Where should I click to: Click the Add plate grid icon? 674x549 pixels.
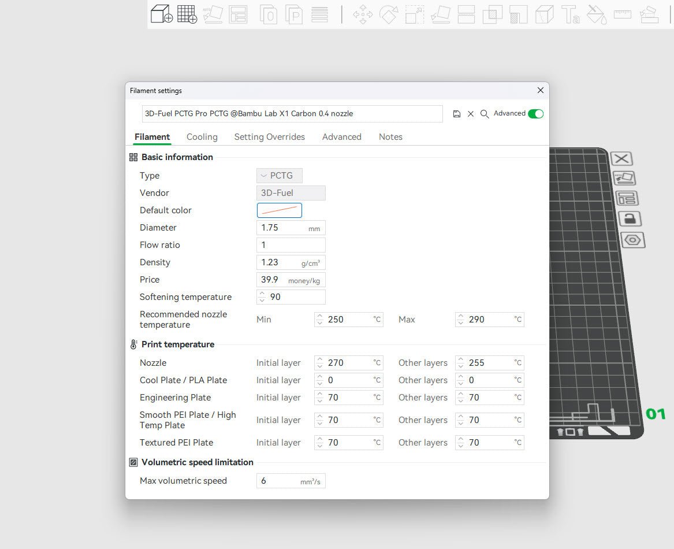pos(187,14)
